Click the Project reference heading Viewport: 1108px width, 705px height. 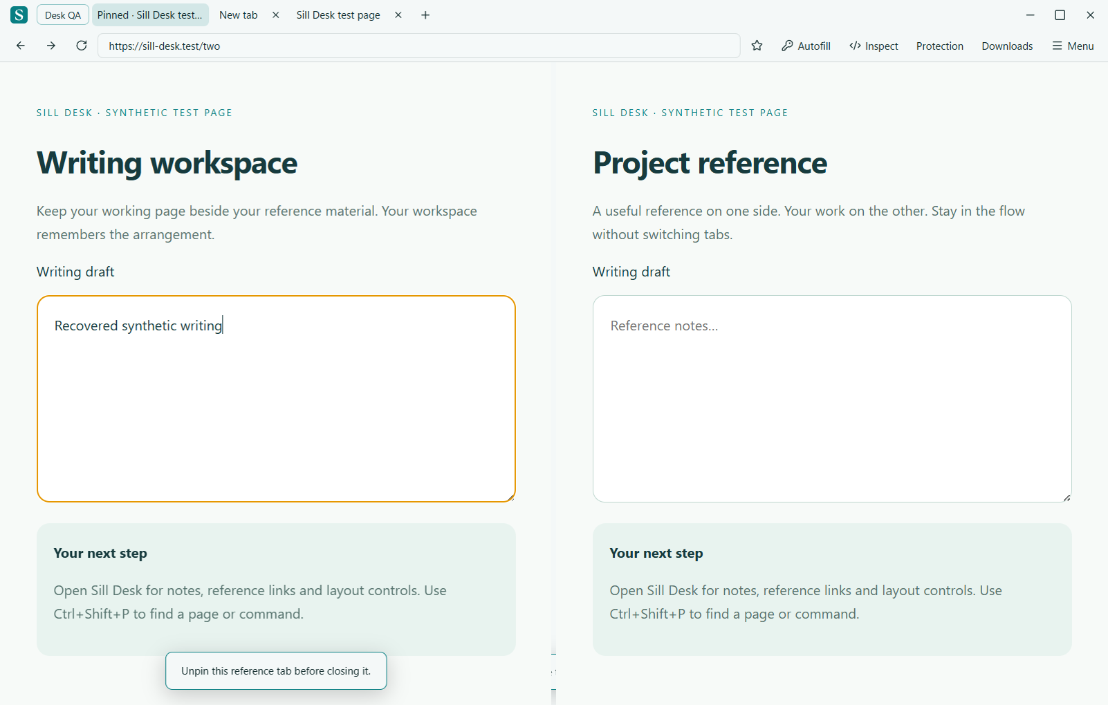pyautogui.click(x=710, y=163)
